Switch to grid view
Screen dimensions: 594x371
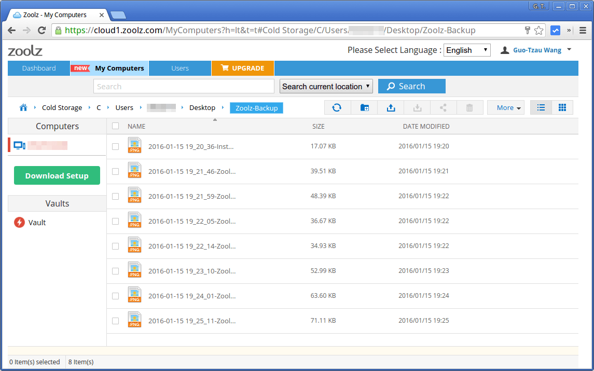click(562, 107)
